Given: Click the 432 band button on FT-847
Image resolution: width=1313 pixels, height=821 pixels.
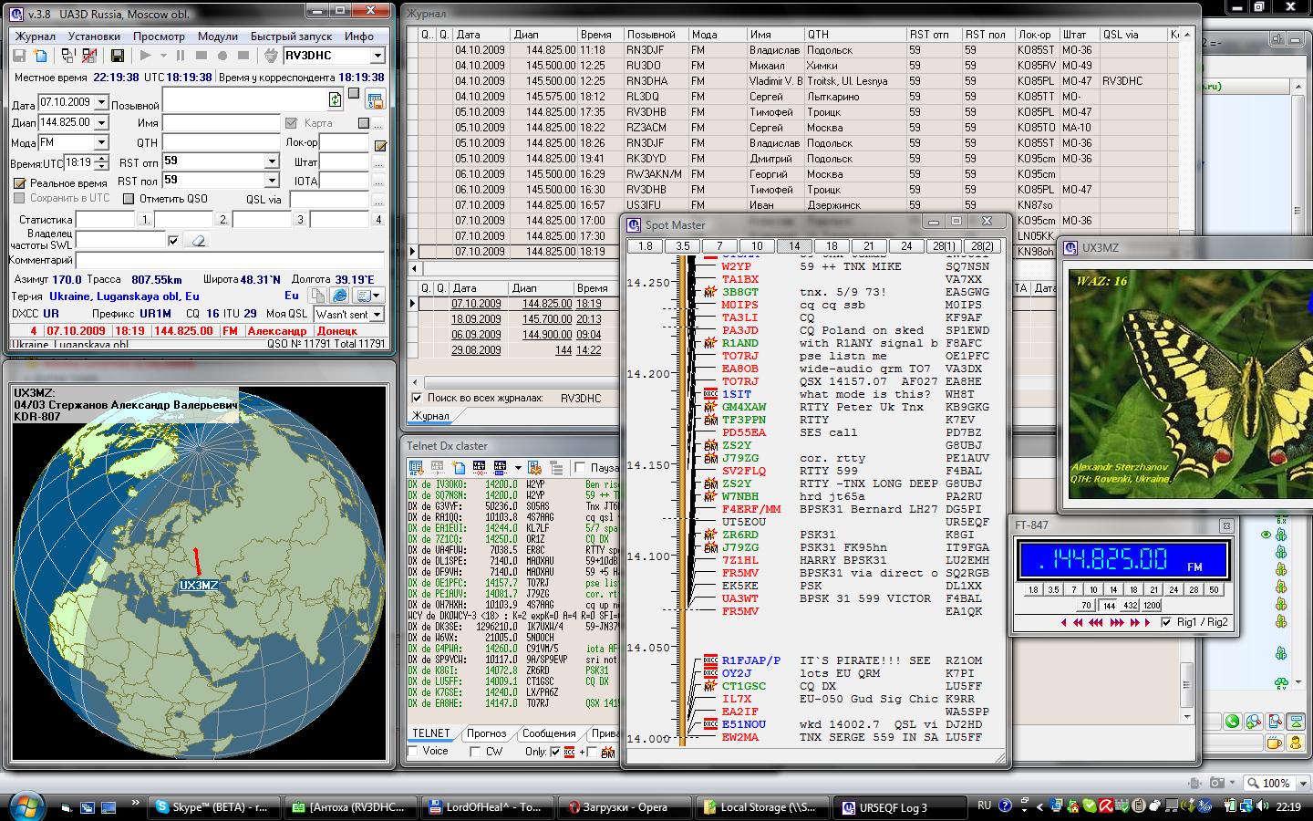Looking at the screenshot, I should coord(1130,606).
